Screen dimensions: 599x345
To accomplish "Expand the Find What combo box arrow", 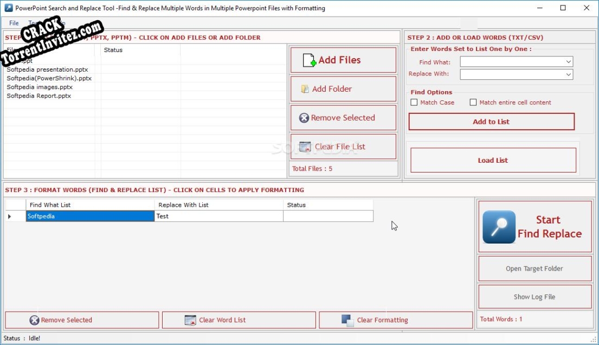I will (x=568, y=61).
